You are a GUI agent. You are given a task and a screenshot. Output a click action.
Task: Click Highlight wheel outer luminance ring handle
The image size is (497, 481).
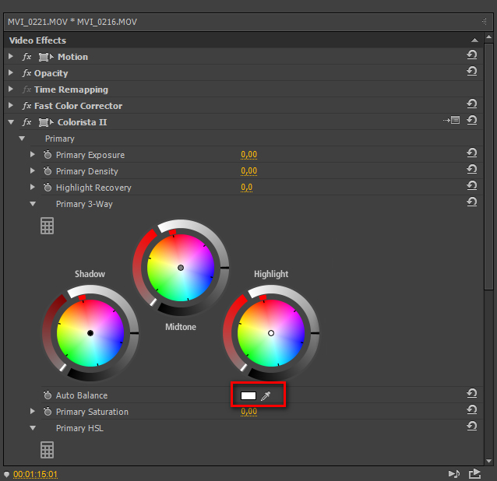click(x=315, y=333)
